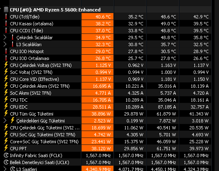Click lightning icon beside CPU TDC
This screenshot has height=171, width=219.
point(6,100)
